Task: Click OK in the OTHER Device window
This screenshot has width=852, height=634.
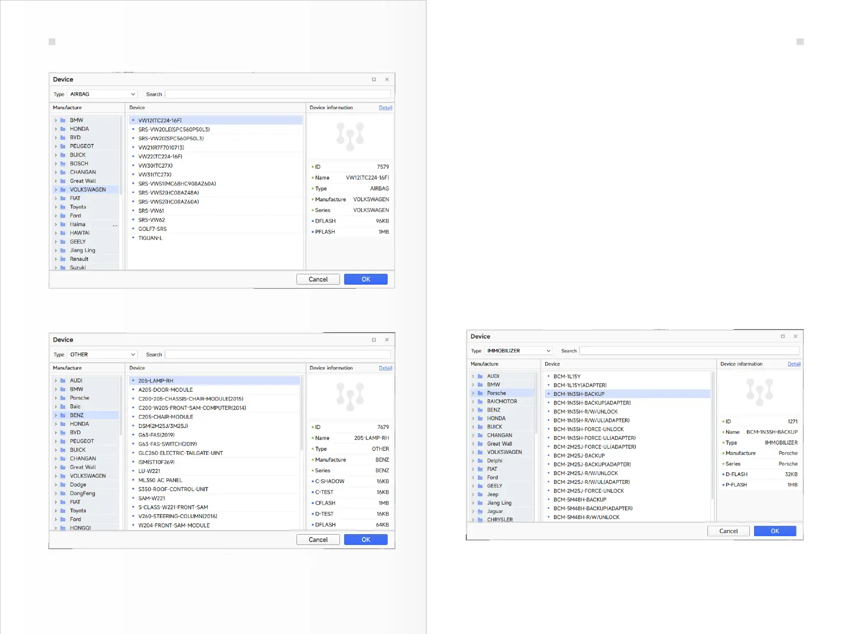Action: tap(366, 540)
